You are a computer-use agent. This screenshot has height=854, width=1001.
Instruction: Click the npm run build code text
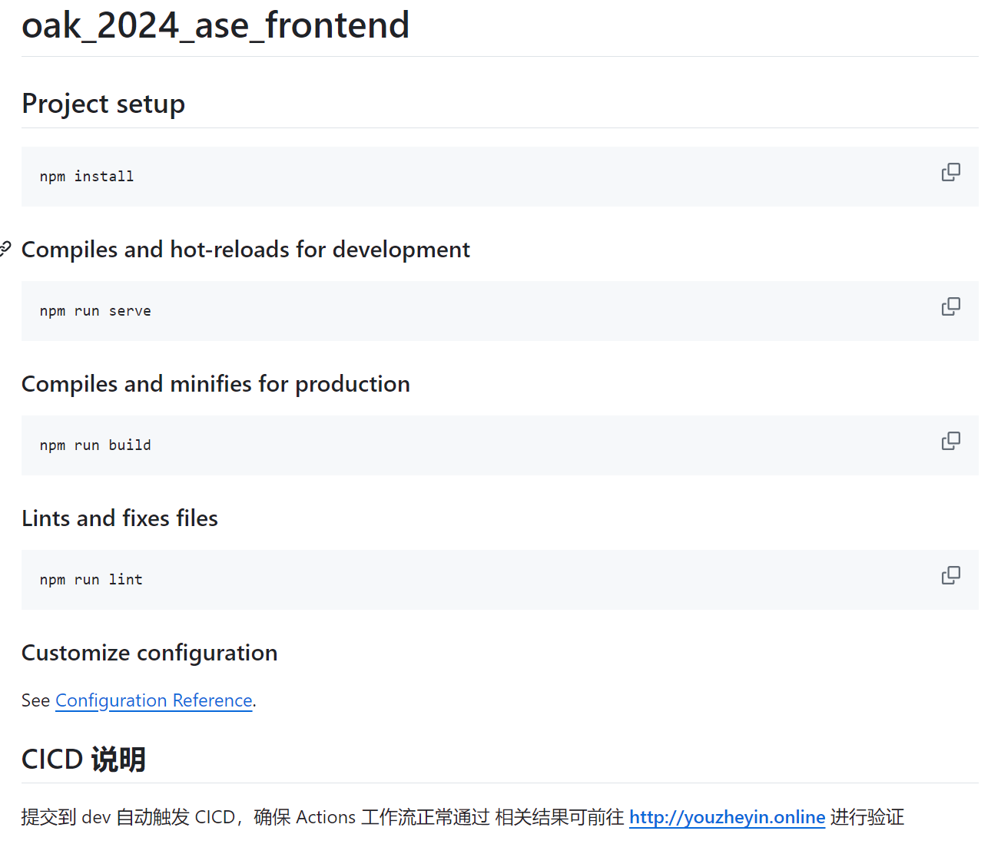[x=95, y=445]
